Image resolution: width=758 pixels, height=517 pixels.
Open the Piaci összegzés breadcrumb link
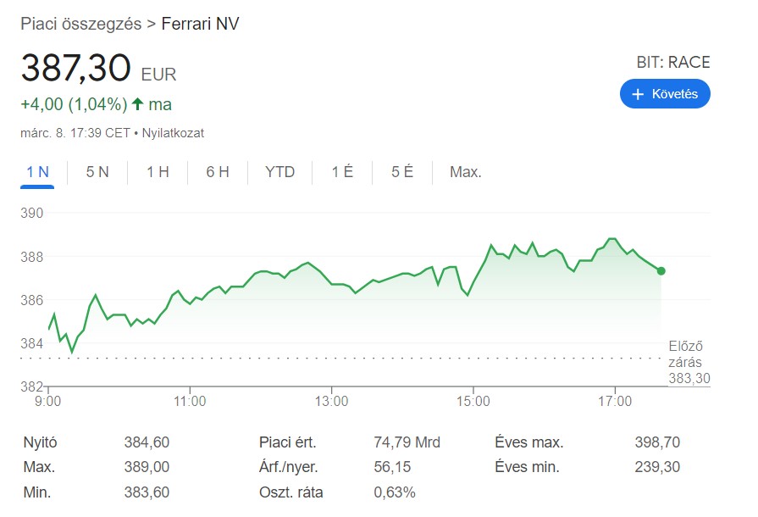click(81, 24)
